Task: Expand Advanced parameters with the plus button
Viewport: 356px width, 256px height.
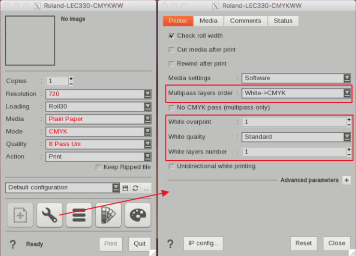Action: 347,180
